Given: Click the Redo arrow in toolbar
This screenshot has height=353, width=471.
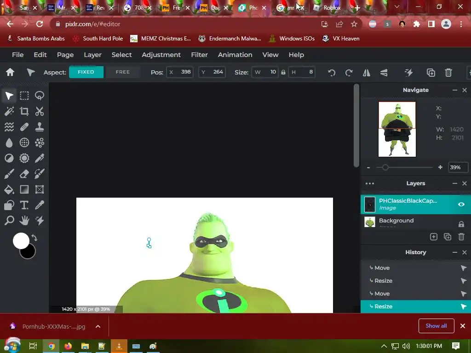Looking at the screenshot, I should 349,72.
